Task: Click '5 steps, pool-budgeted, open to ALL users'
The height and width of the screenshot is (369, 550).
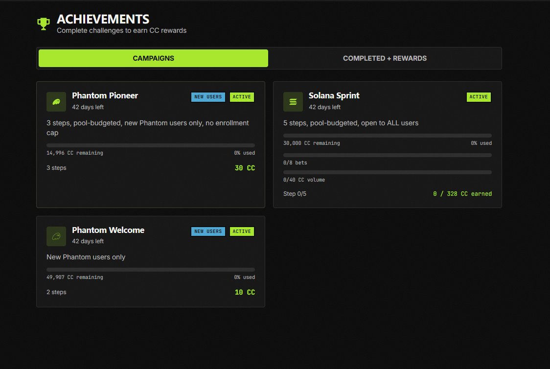Action: coord(351,123)
